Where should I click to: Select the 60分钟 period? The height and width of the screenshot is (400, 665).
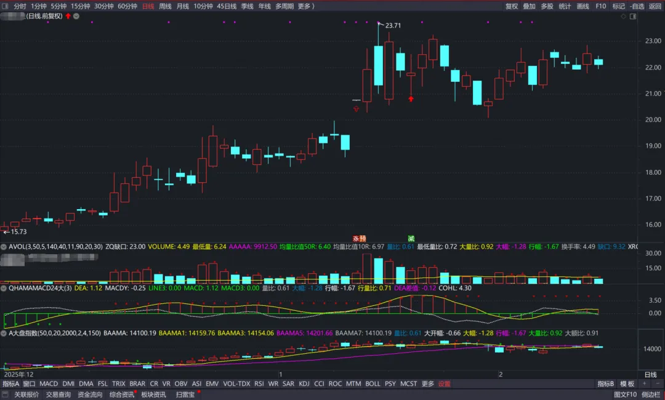[x=127, y=6]
